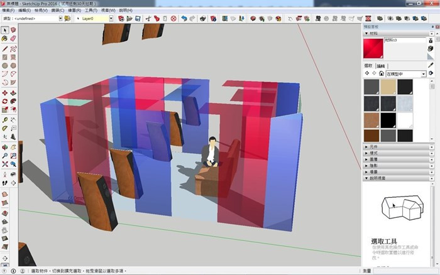This screenshot has width=440, height=275.
Task: Select the arrow Select tool in left toolbar
Action: (x=5, y=30)
